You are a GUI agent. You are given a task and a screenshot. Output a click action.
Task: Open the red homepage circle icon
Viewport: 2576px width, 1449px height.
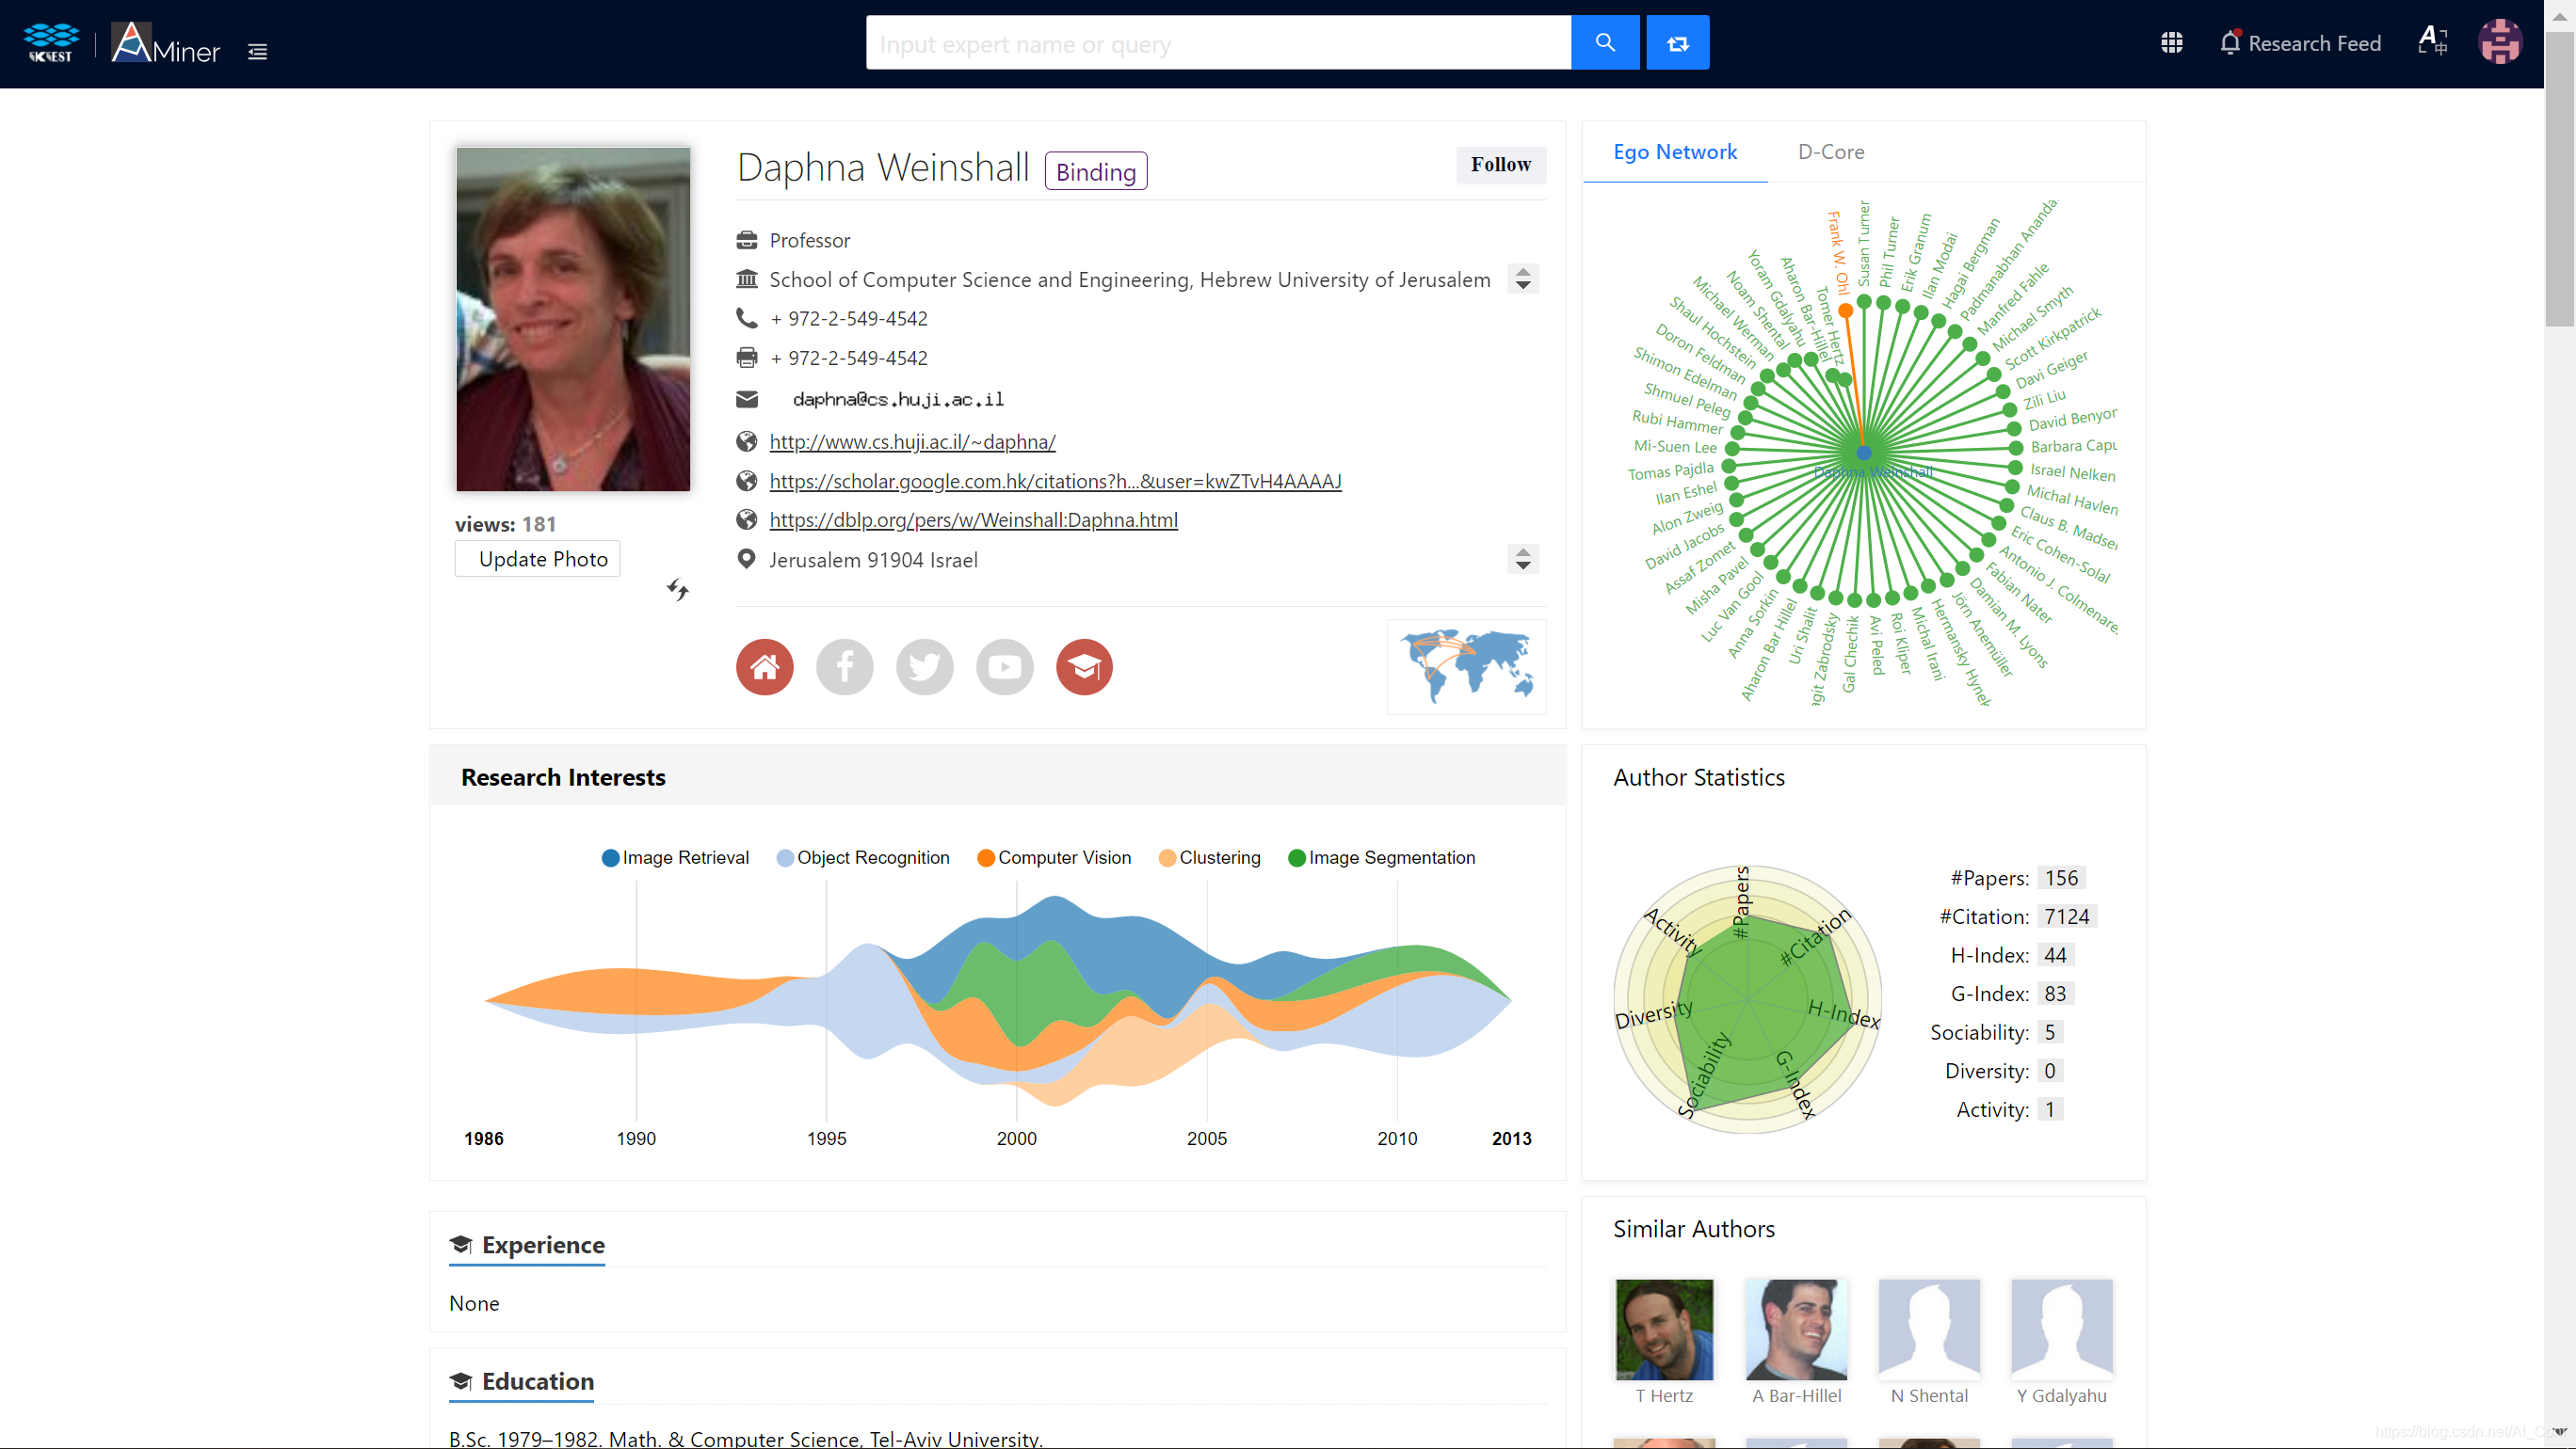click(764, 666)
